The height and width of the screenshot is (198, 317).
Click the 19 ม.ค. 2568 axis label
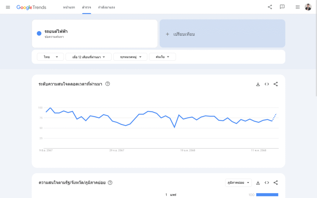click(188, 150)
